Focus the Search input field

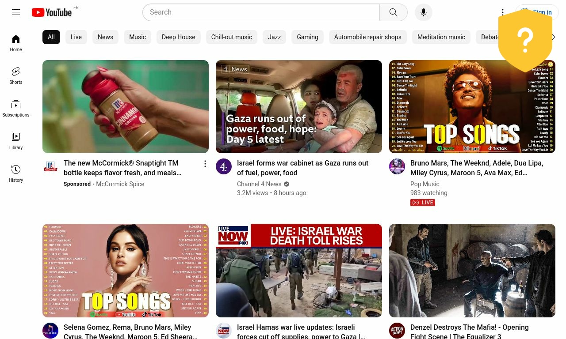point(261,12)
